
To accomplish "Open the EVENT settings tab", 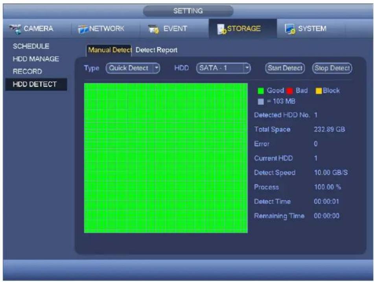I will click(174, 29).
